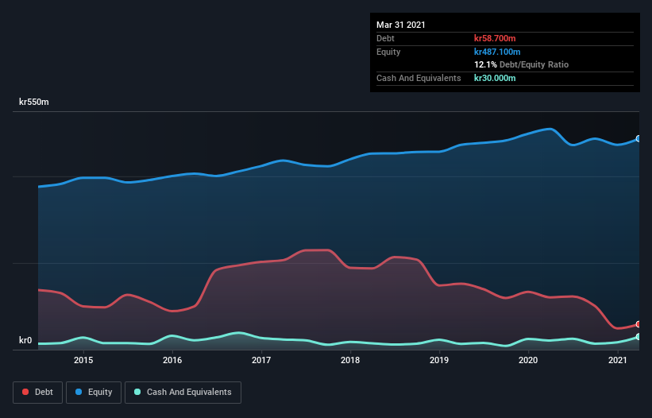Click the kr550m y-axis label
Viewport: 652px width, 418px height.
34,102
